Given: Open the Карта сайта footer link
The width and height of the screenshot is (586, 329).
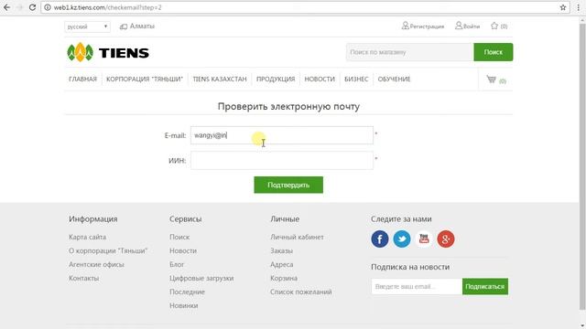Looking at the screenshot, I should 88,237.
